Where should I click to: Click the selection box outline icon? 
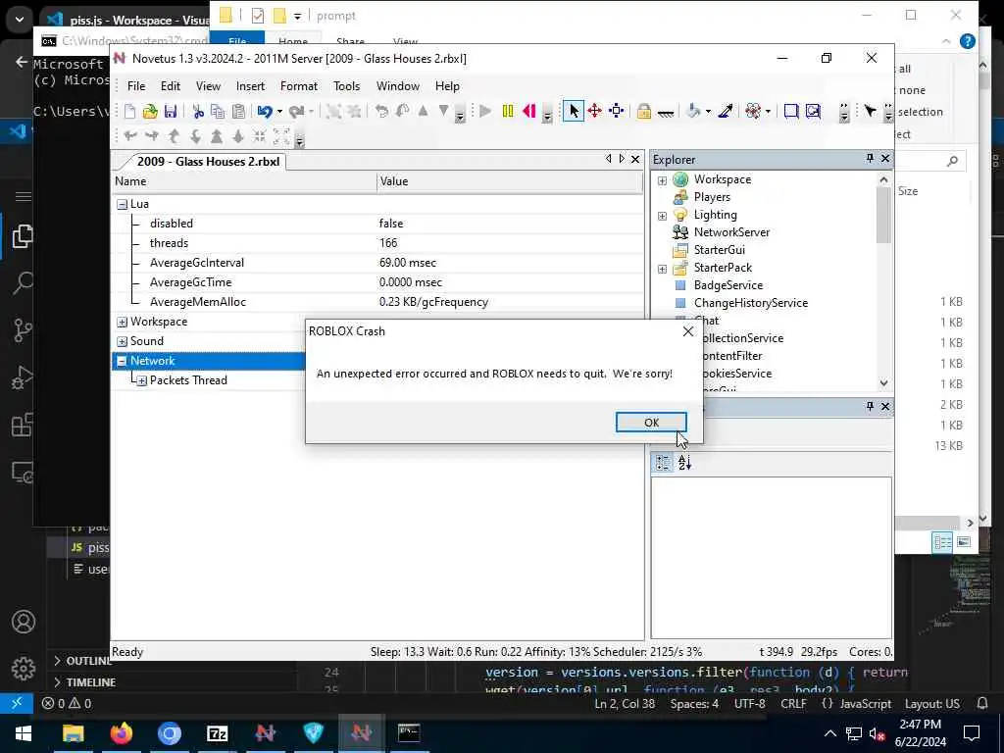tap(791, 112)
